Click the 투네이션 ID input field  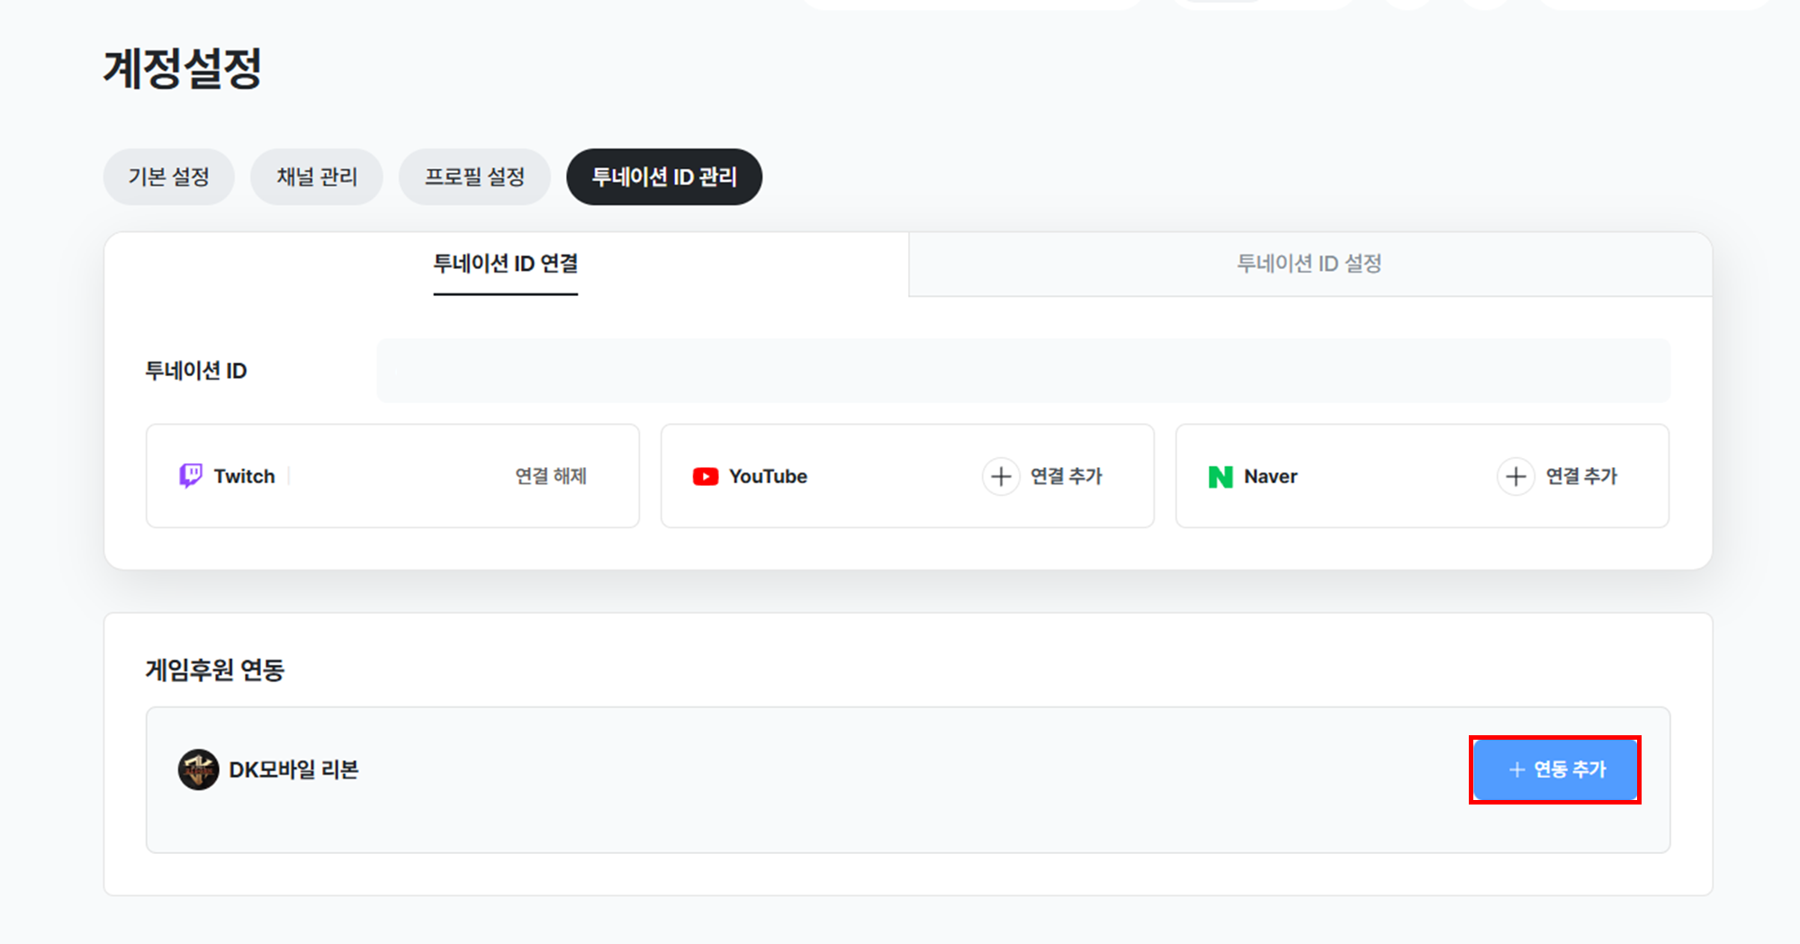[1023, 371]
